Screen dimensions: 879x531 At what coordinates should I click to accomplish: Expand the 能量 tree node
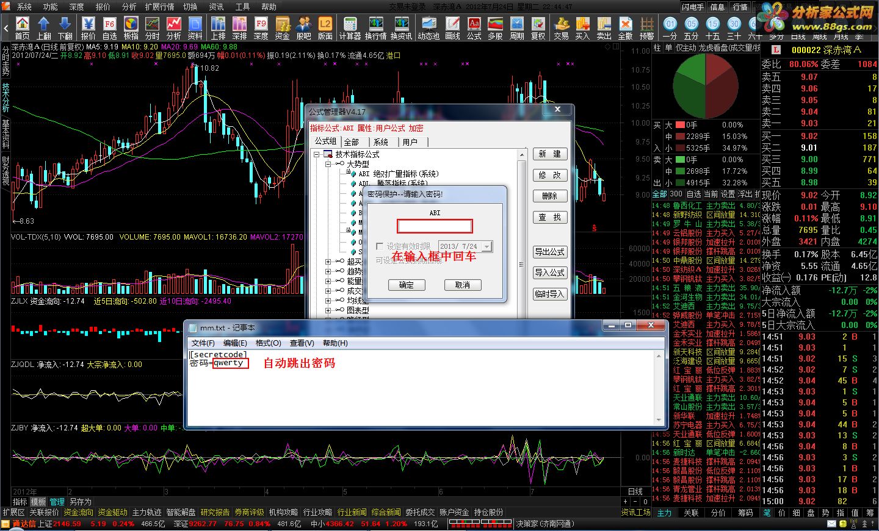(328, 281)
